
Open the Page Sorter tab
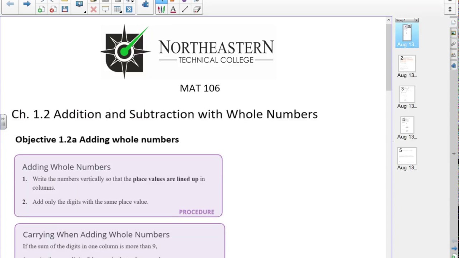(454, 22)
